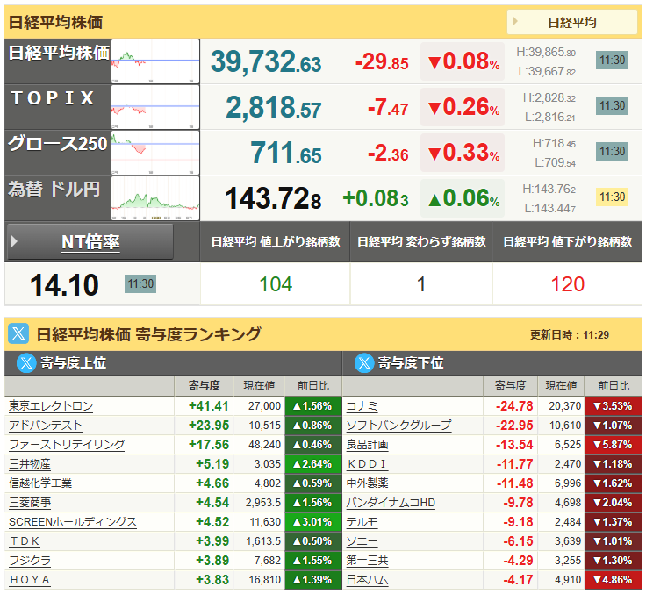This screenshot has width=646, height=594.
Task: Open 日本ハム stock link
Action: (367, 580)
